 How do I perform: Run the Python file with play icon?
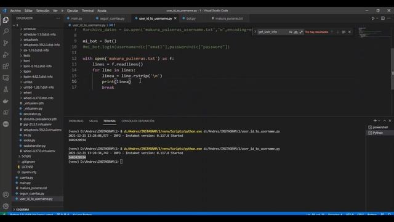point(373,18)
